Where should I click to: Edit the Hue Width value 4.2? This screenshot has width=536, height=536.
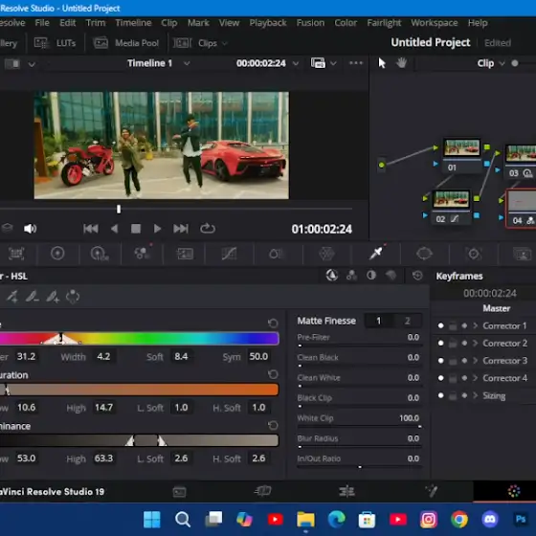[103, 356]
